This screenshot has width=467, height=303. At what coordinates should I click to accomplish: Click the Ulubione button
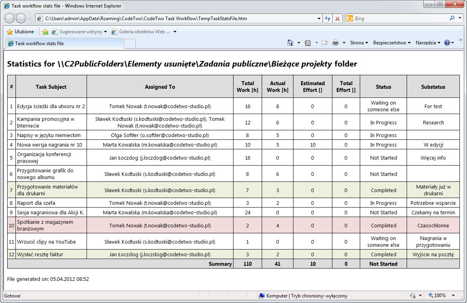click(21, 32)
